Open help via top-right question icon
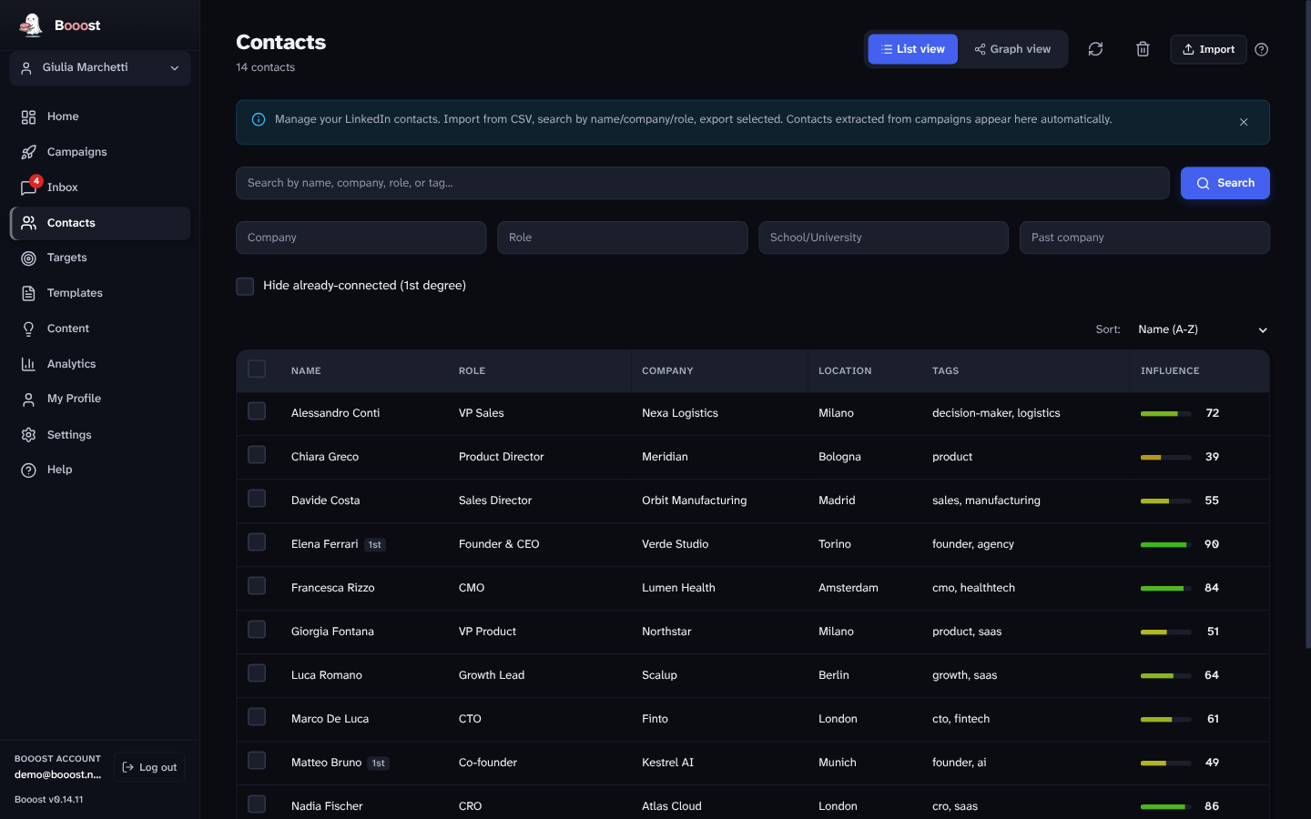The width and height of the screenshot is (1311, 819). (x=1261, y=49)
